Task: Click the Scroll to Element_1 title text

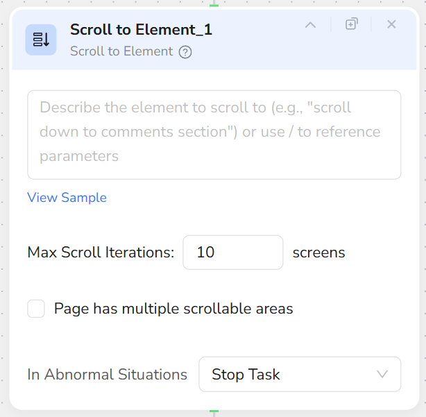Action: pyautogui.click(x=141, y=29)
